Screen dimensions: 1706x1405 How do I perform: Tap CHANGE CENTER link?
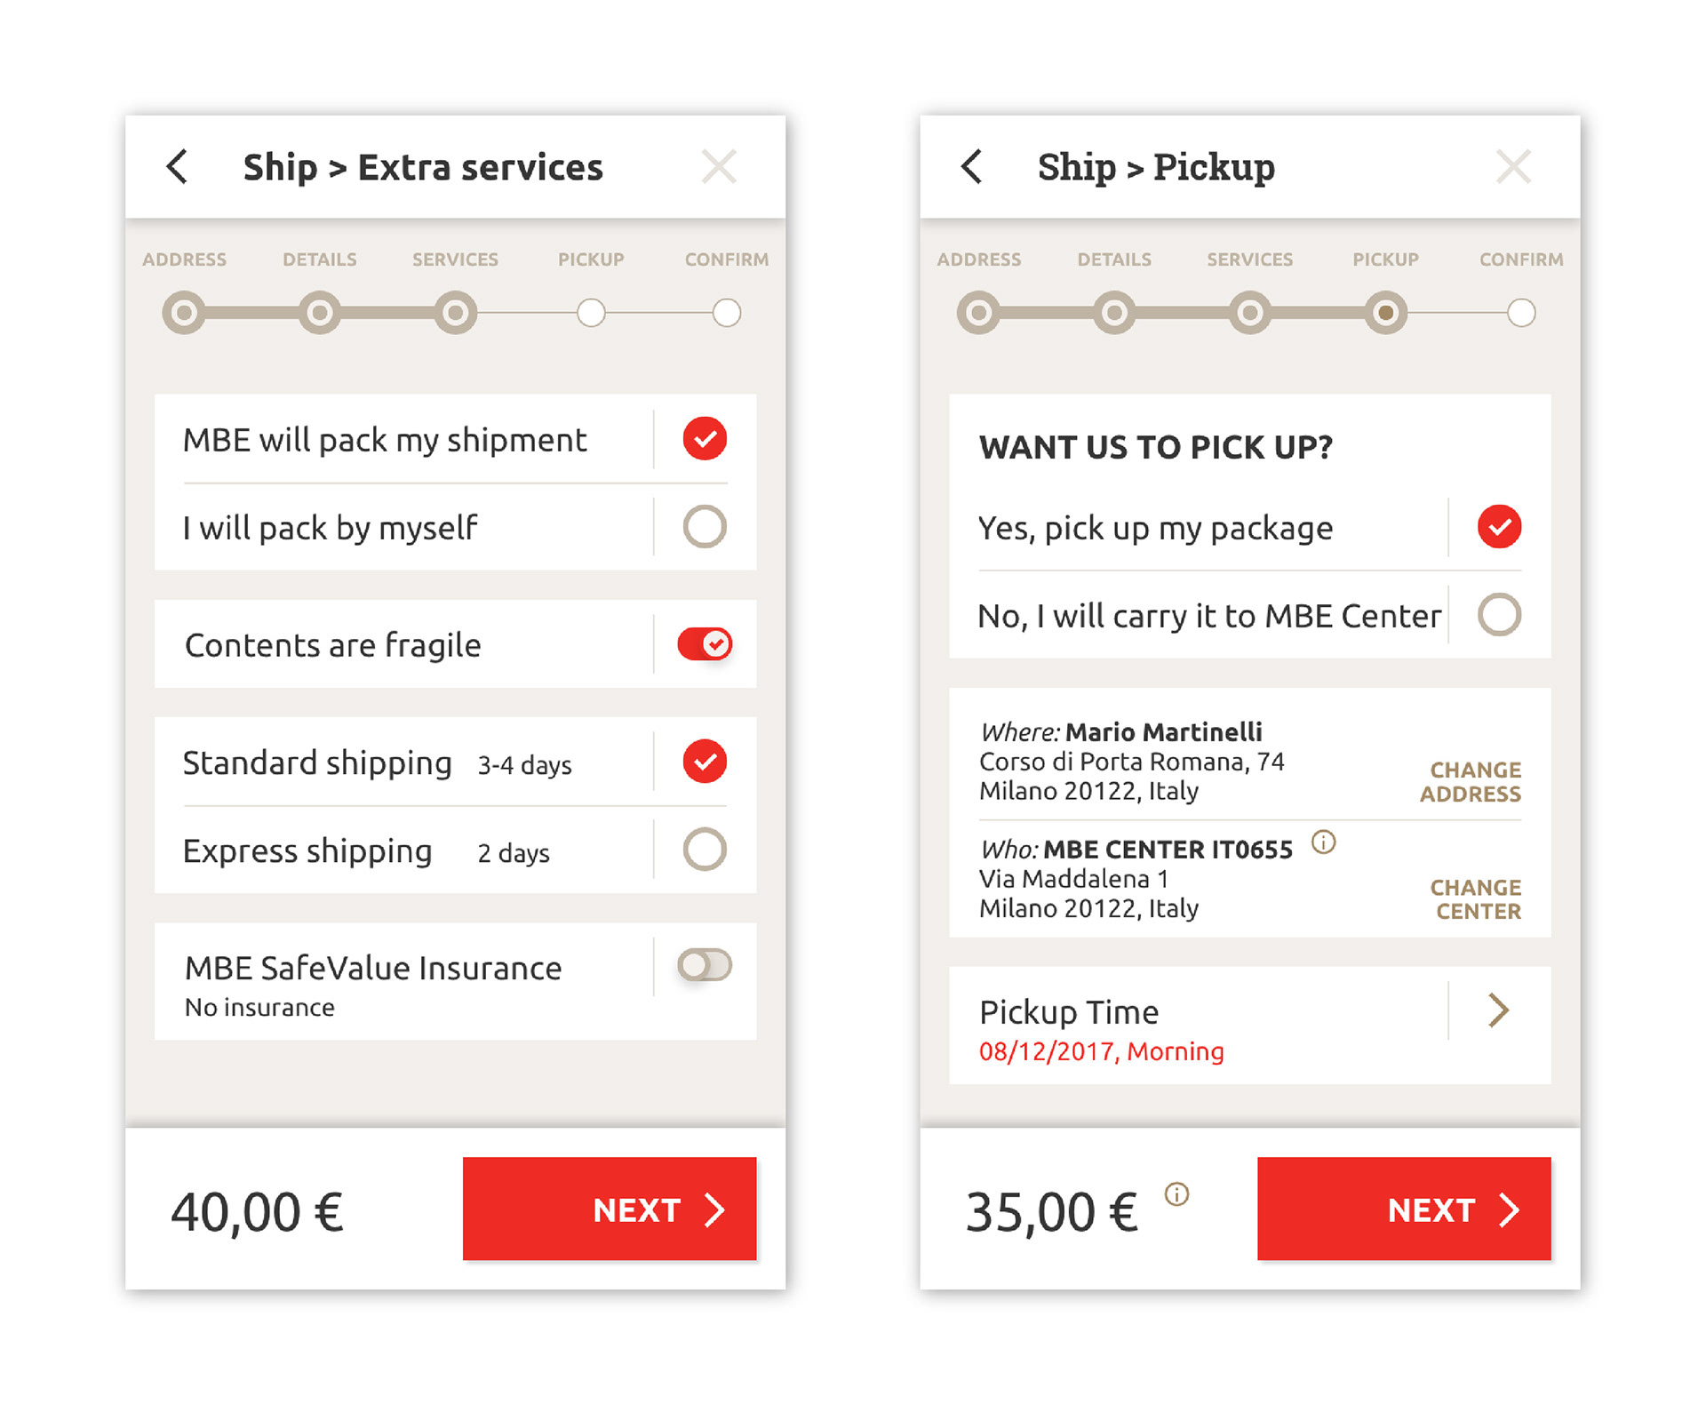click(1476, 899)
